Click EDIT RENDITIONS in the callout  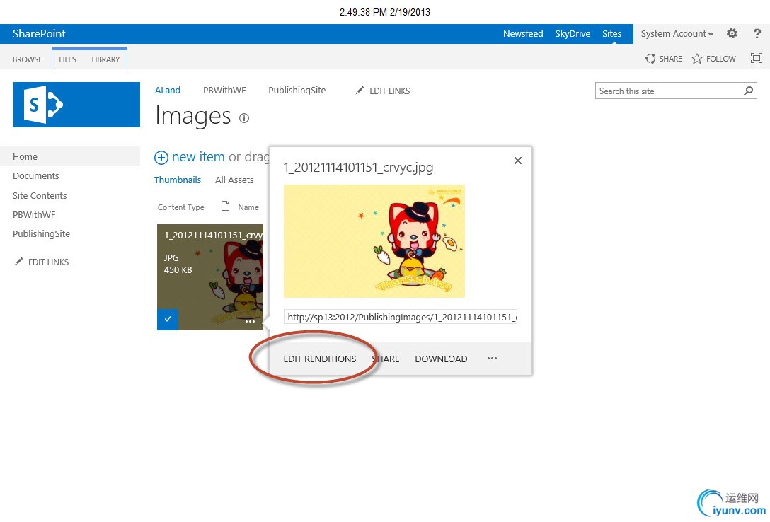pyautogui.click(x=320, y=359)
